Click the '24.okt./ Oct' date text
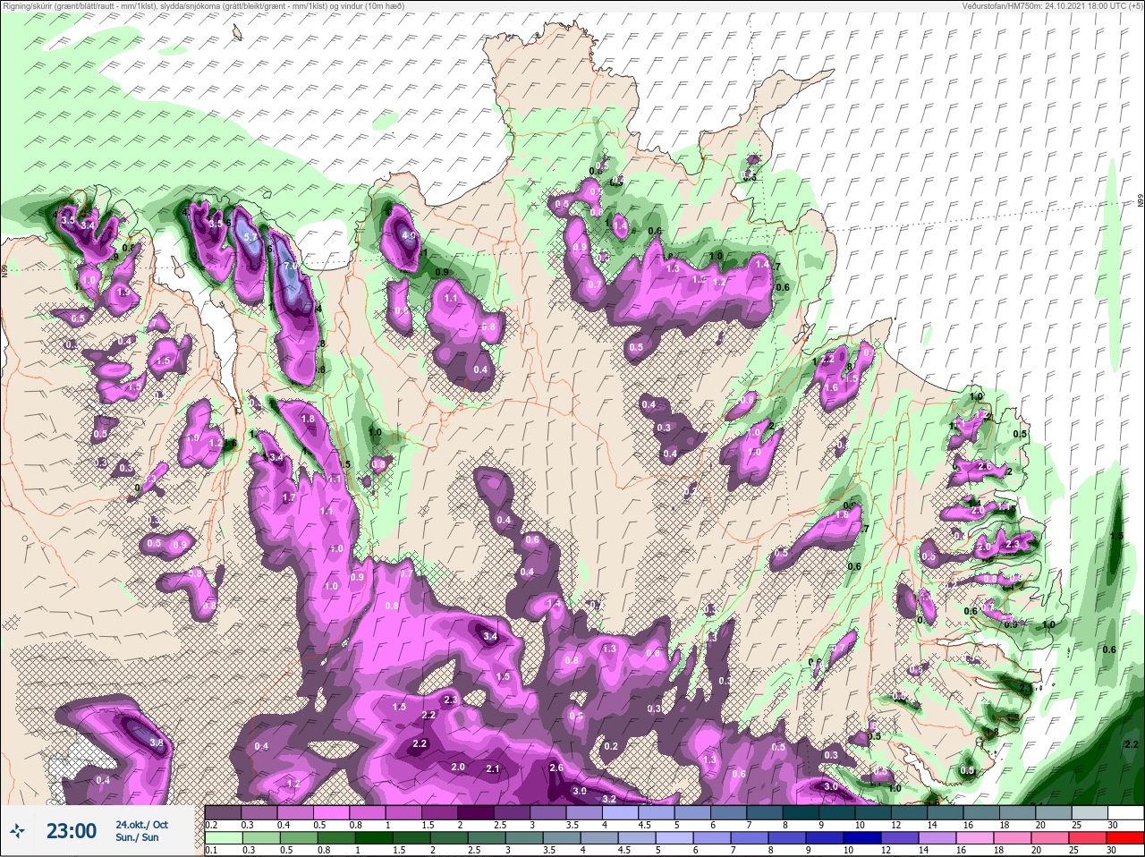Viewport: 1145px width, 857px height. click(x=141, y=824)
